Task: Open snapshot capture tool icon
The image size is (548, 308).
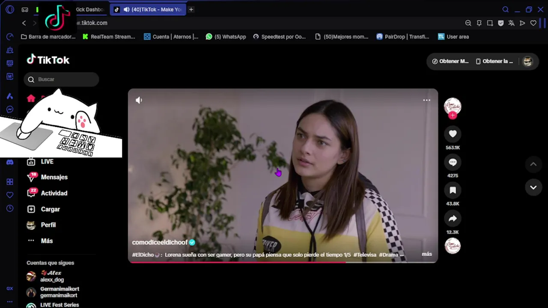Action: point(490,23)
